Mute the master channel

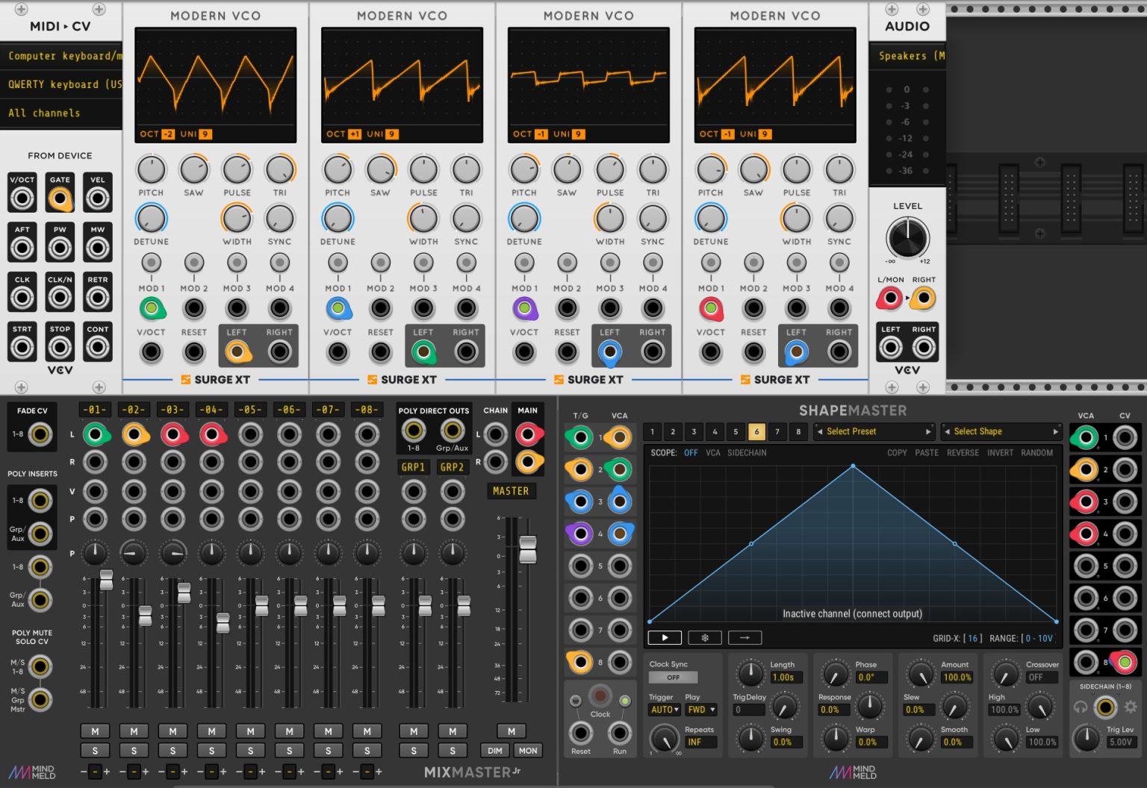point(511,731)
